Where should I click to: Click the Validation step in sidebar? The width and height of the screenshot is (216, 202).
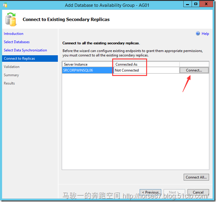click(11, 67)
